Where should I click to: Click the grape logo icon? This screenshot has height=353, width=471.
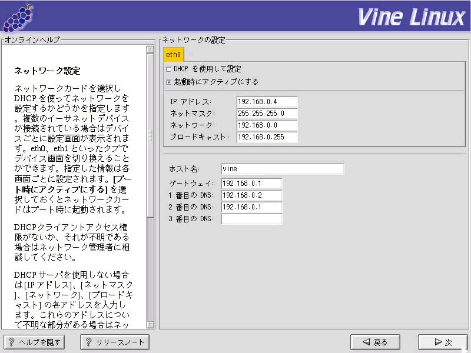18,18
